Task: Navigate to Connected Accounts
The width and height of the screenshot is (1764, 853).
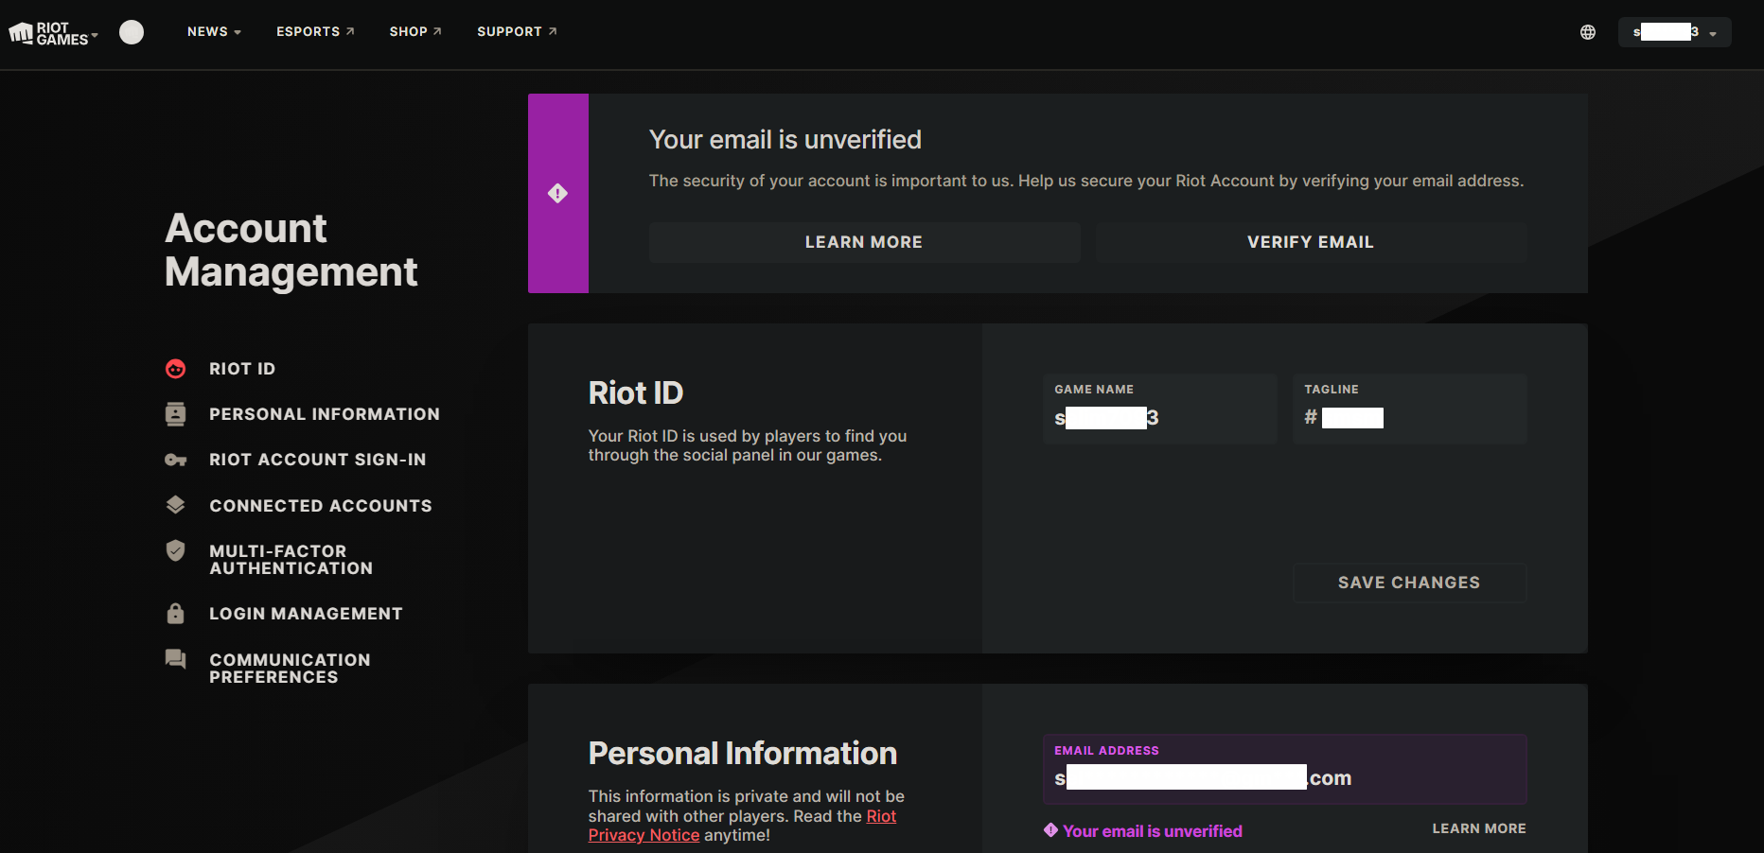Action: click(321, 506)
